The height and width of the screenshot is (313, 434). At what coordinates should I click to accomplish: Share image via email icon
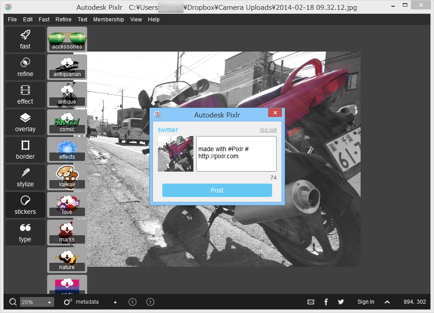click(311, 302)
